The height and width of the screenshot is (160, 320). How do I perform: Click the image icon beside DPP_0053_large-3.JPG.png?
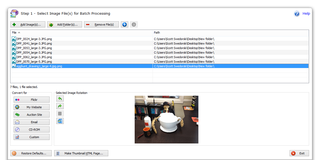point(14,48)
